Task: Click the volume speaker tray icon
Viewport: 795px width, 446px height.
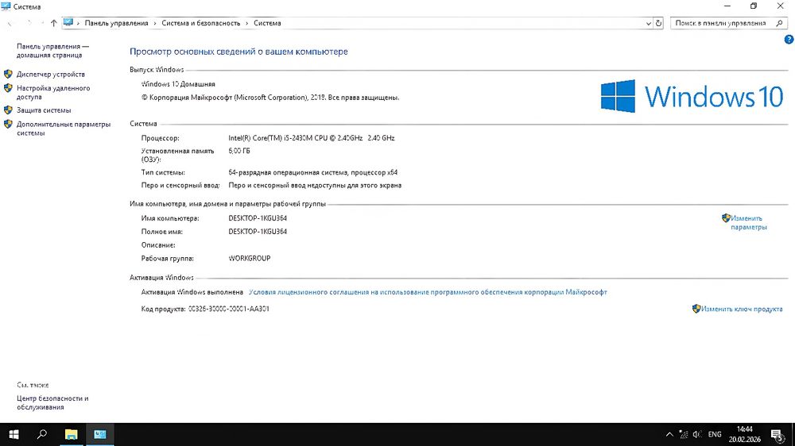Action: (697, 434)
